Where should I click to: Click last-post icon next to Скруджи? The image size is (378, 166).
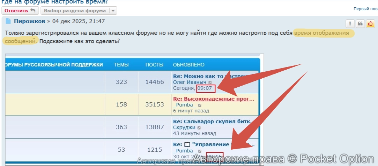click(x=199, y=128)
